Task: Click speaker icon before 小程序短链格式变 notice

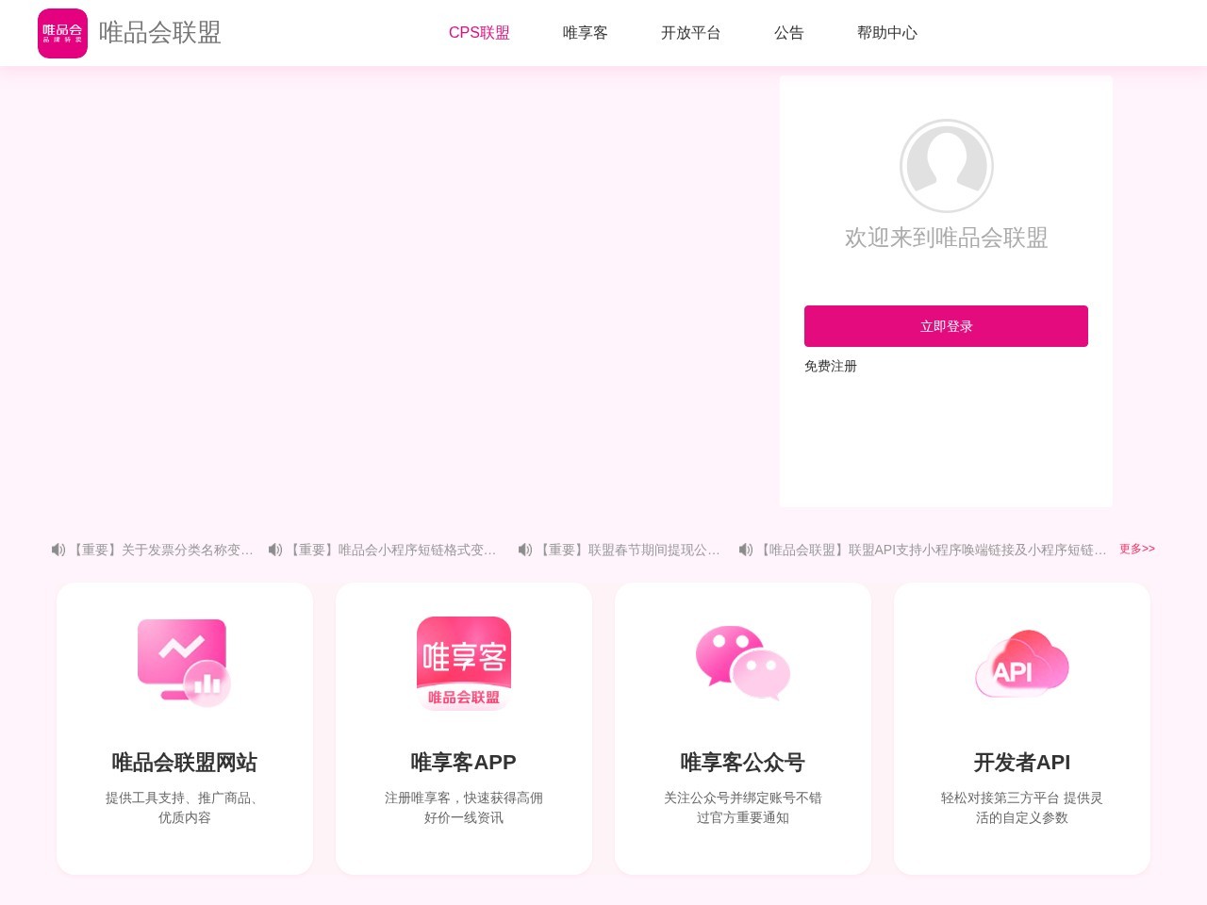Action: (275, 550)
